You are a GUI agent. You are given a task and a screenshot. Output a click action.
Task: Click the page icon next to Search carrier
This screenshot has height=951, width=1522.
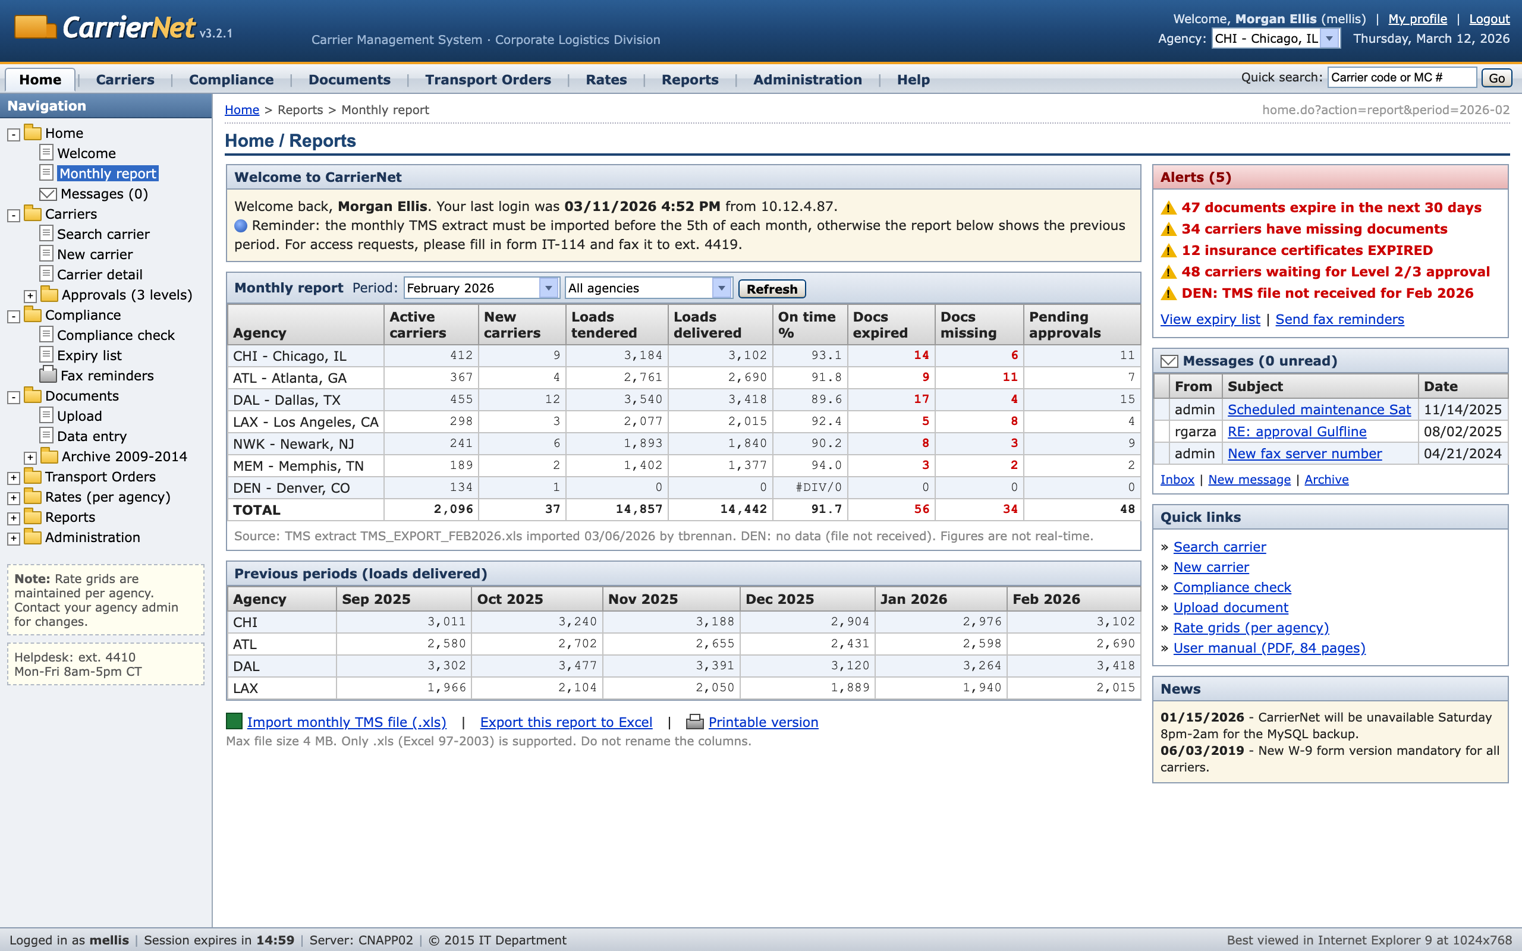(46, 234)
